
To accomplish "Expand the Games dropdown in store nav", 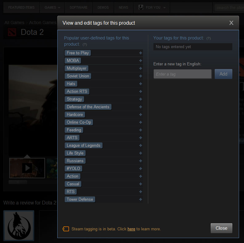I will tap(52, 7).
